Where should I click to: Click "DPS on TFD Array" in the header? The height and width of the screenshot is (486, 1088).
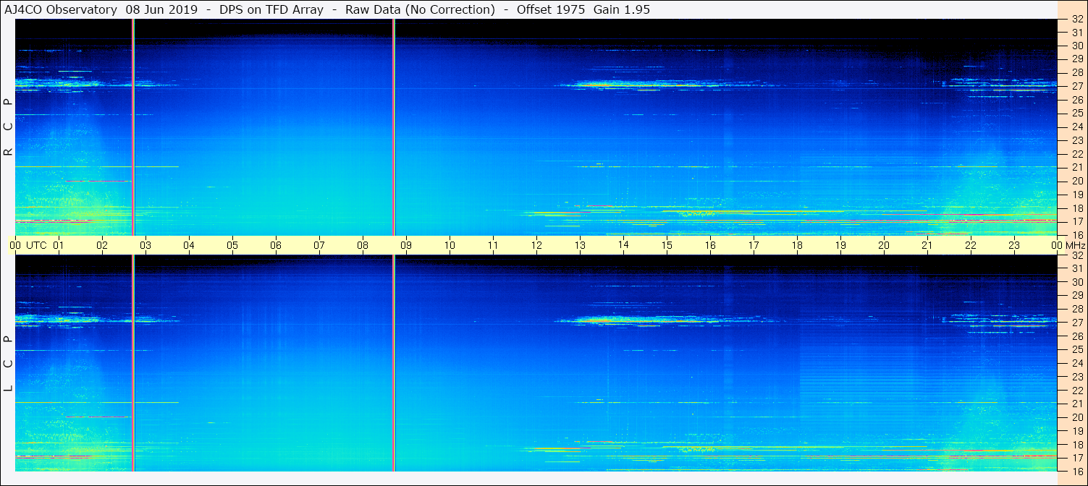click(x=271, y=9)
